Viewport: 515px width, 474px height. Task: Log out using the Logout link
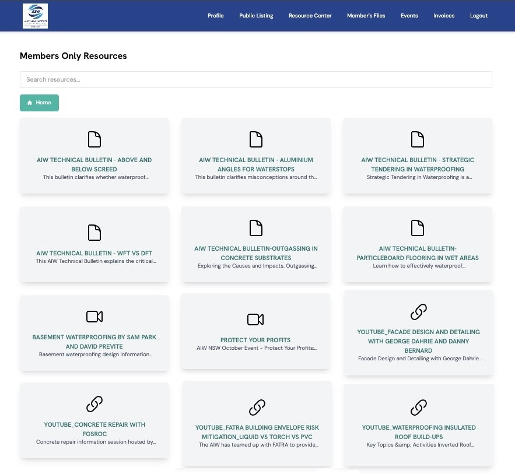[478, 16]
